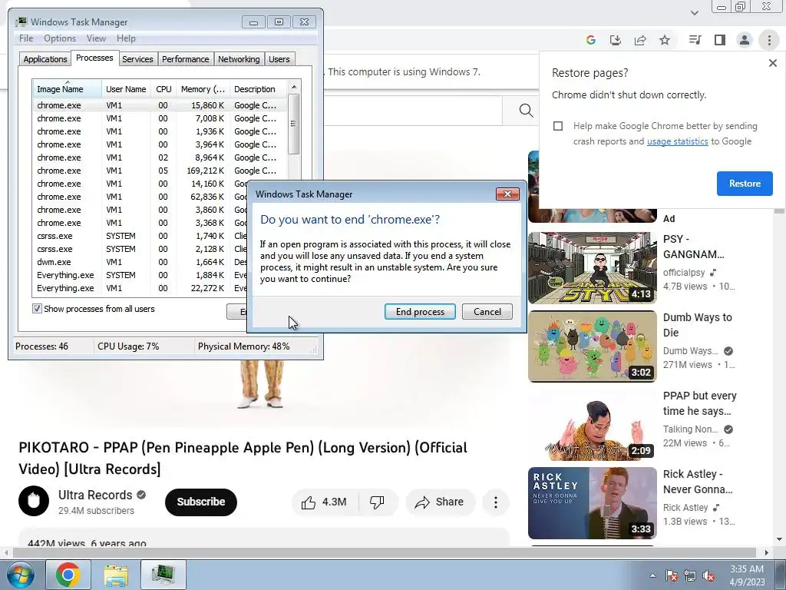The height and width of the screenshot is (590, 786).
Task: Click the Google icon in Chrome toolbar
Action: 590,40
